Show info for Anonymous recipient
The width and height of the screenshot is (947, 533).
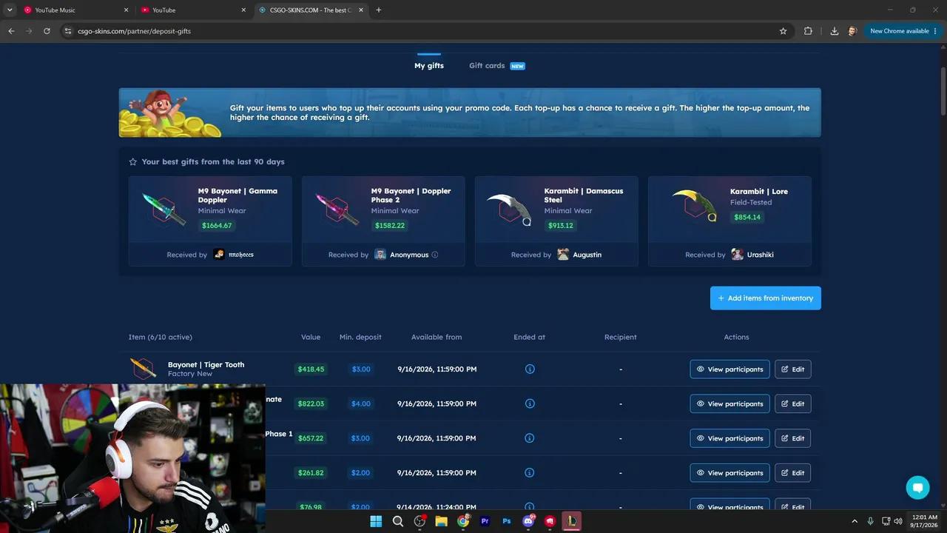click(435, 255)
